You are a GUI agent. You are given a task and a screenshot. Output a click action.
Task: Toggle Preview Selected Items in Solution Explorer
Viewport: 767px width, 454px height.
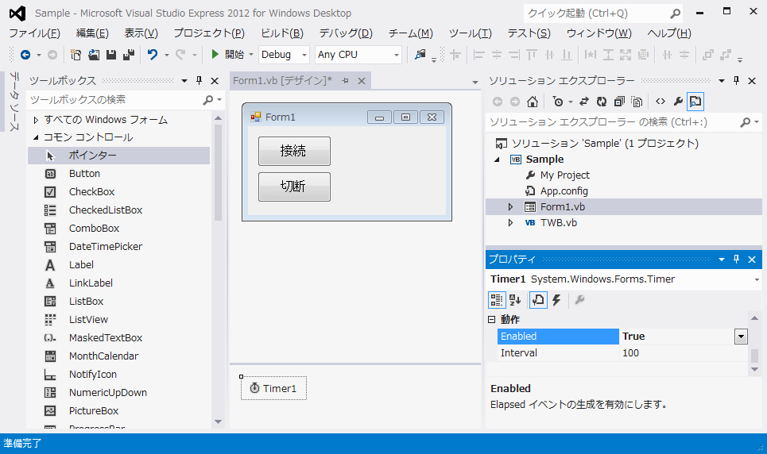click(x=695, y=102)
